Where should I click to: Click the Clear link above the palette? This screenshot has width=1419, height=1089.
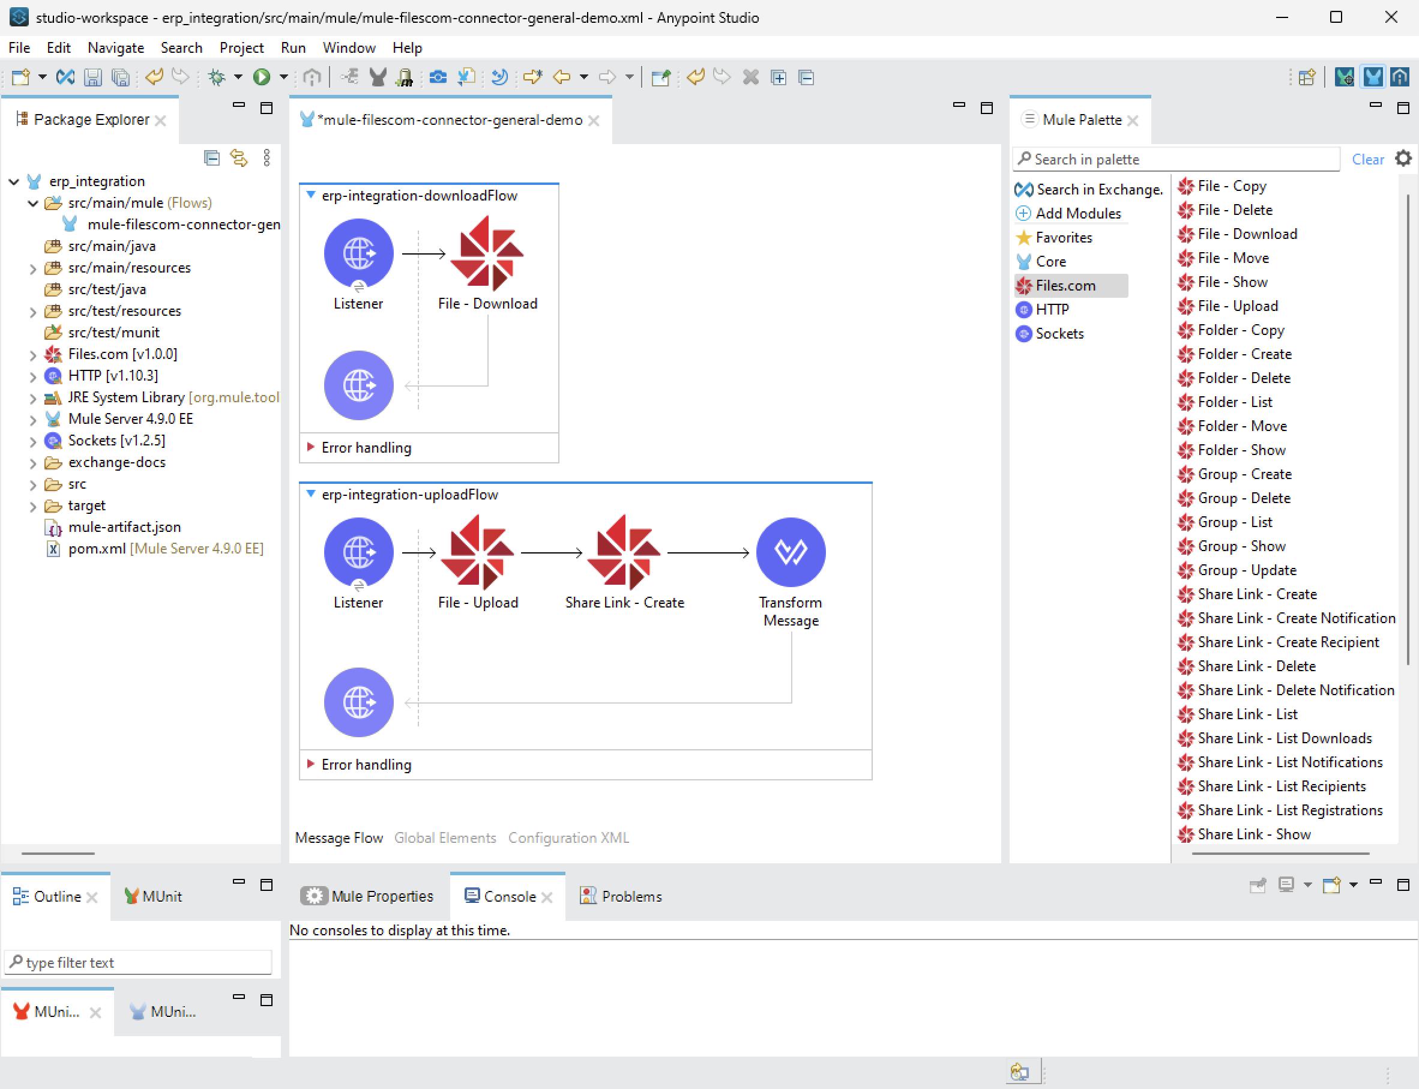click(x=1368, y=159)
